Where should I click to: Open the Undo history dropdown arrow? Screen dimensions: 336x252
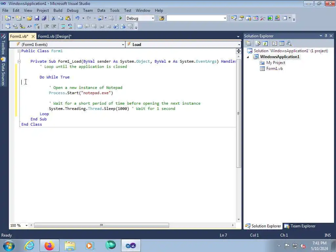click(x=83, y=18)
